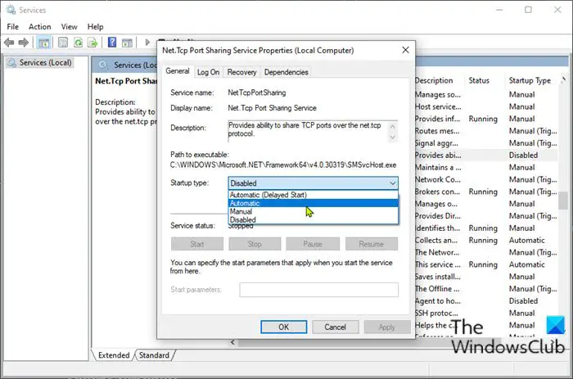
Task: Sort by the Description column header
Action: pyautogui.click(x=435, y=80)
